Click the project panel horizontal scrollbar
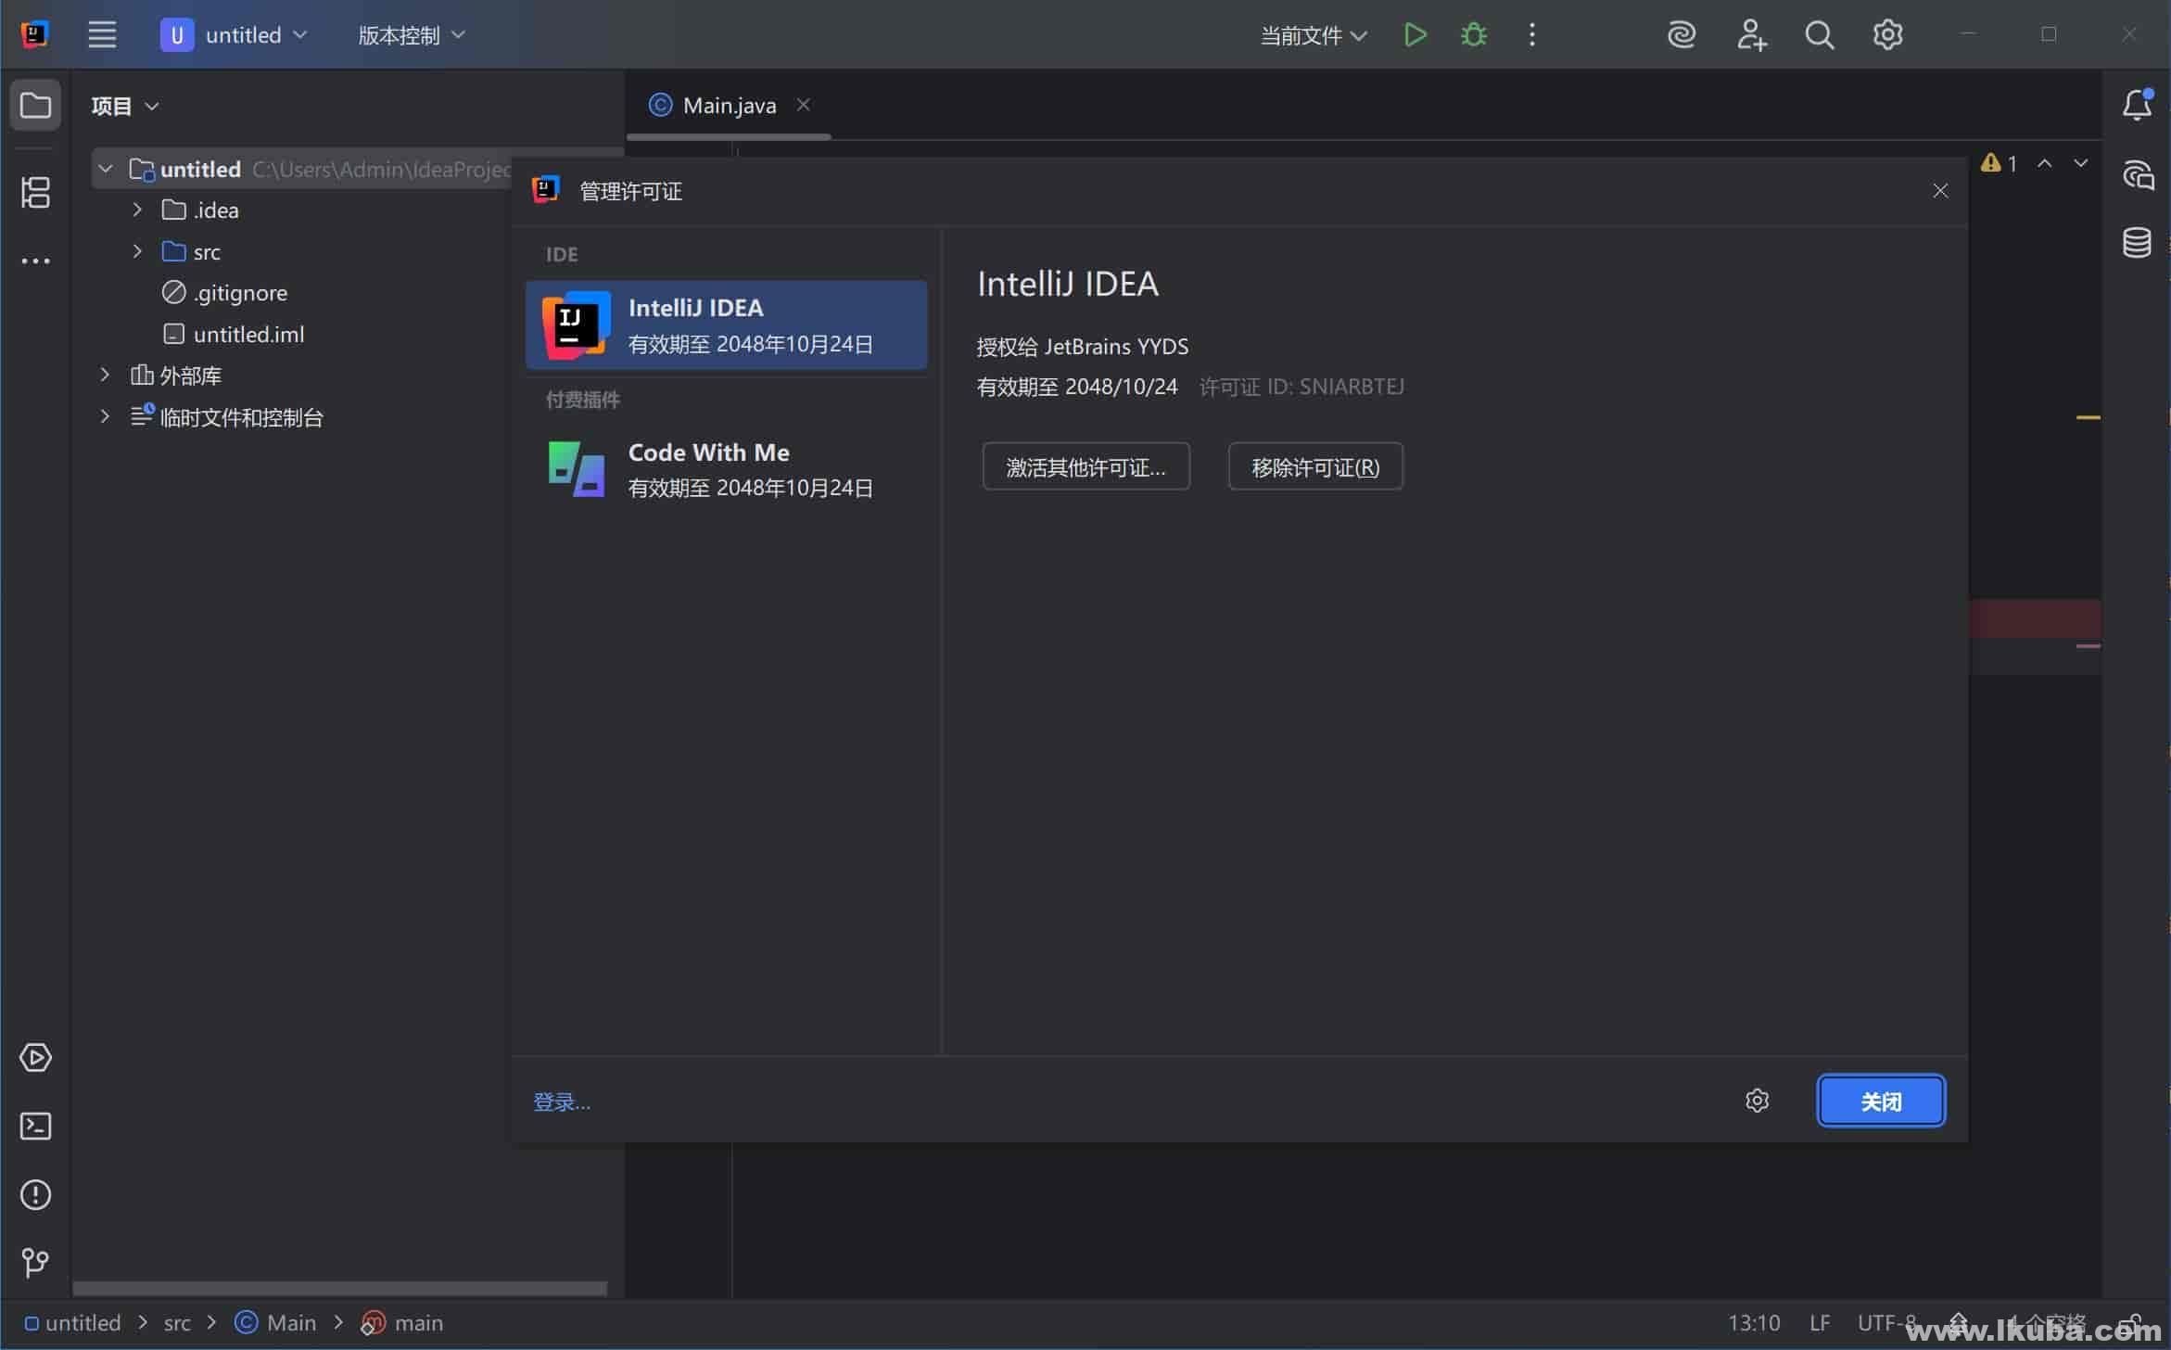This screenshot has height=1350, width=2171. 339,1289
